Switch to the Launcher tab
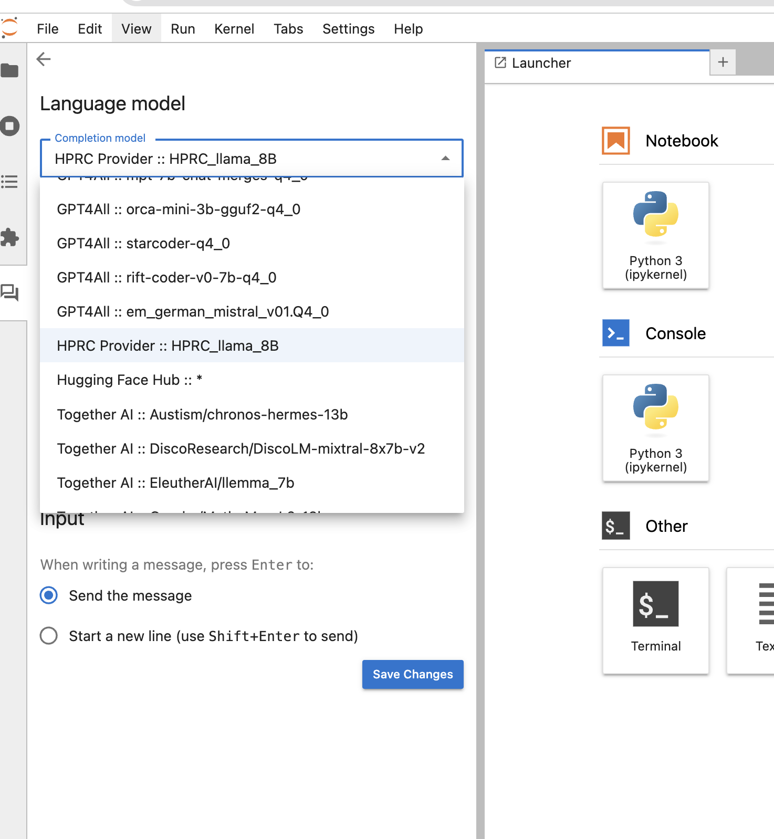 [597, 63]
